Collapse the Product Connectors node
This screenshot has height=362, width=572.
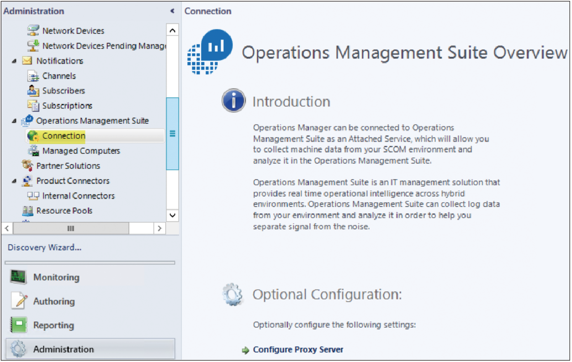click(15, 181)
